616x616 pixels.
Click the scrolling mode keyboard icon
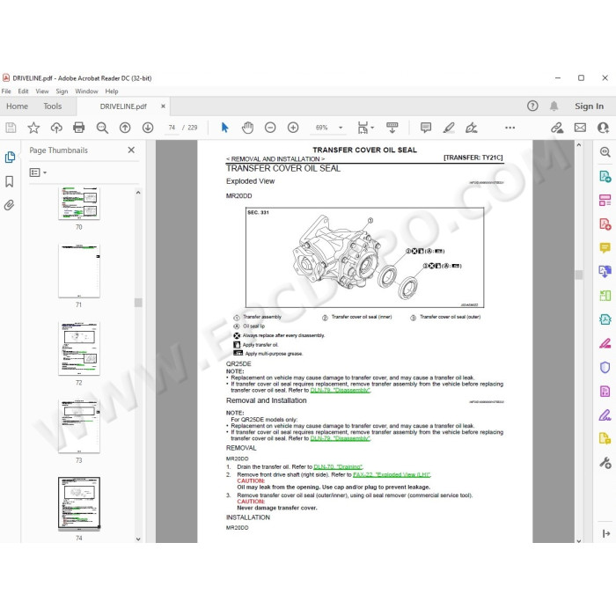pyautogui.click(x=392, y=128)
